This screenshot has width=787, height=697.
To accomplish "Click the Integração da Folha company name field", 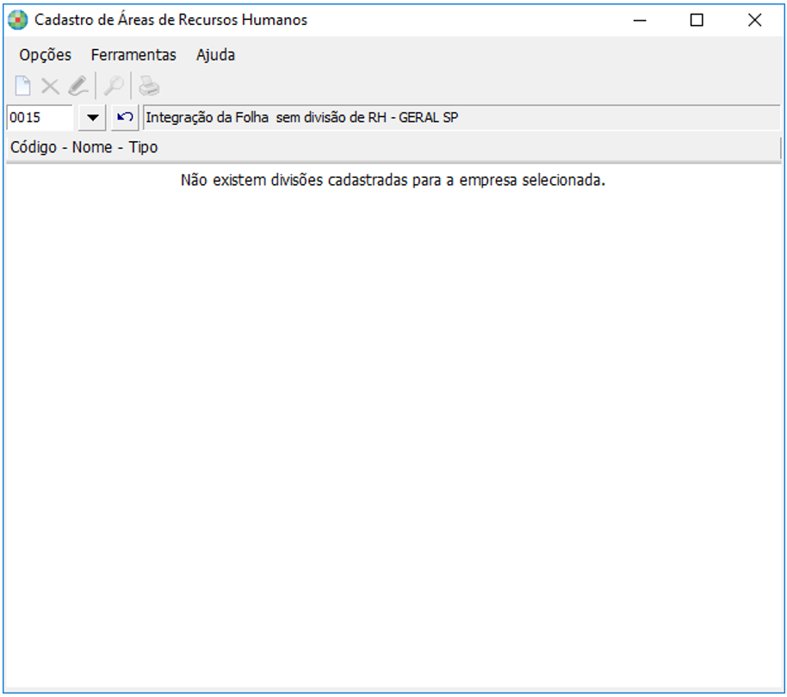I will click(462, 118).
